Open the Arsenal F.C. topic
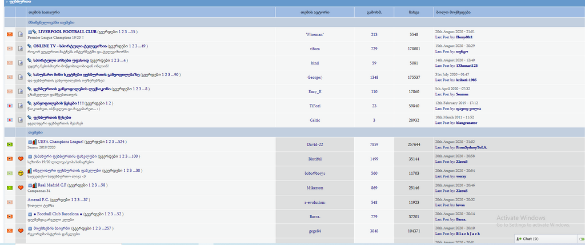This screenshot has height=245, width=585. (38, 199)
